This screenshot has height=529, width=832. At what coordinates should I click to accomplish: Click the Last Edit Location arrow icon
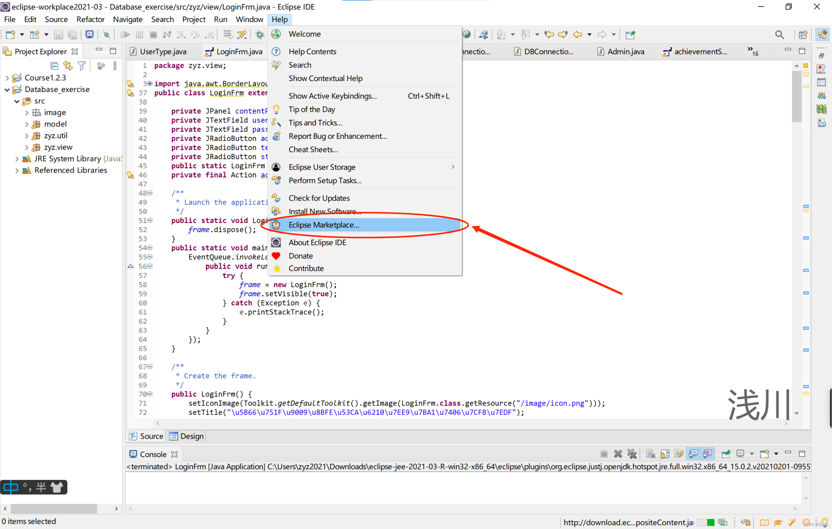tap(549, 34)
